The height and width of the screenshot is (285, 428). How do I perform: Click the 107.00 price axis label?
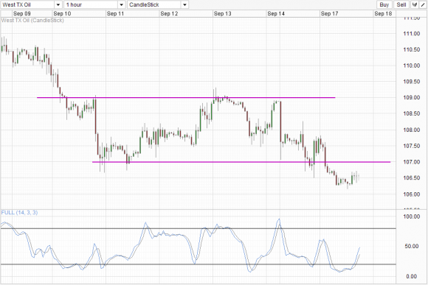click(x=411, y=162)
